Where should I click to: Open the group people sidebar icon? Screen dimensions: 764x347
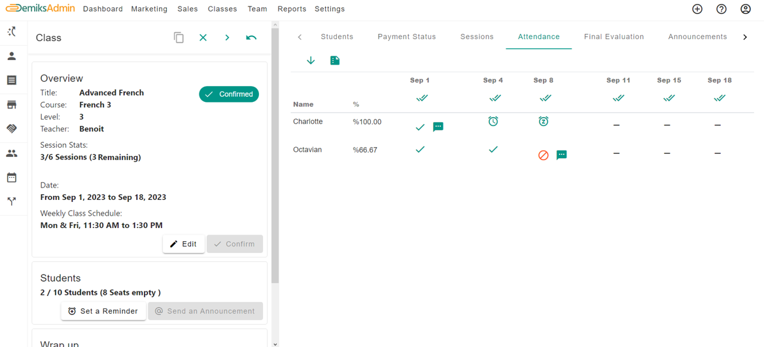12,154
